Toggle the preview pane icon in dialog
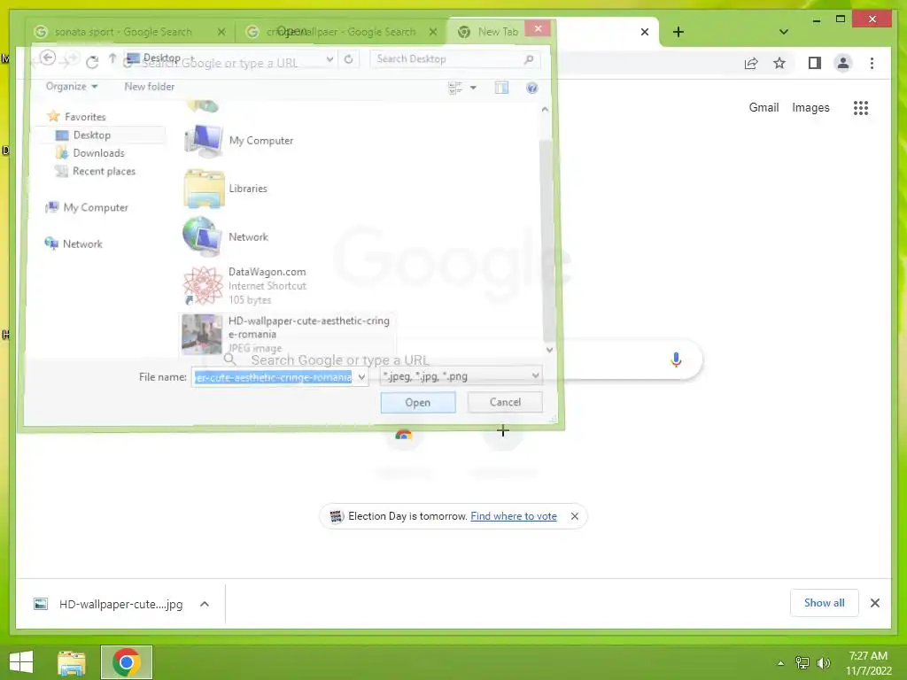 pos(501,88)
